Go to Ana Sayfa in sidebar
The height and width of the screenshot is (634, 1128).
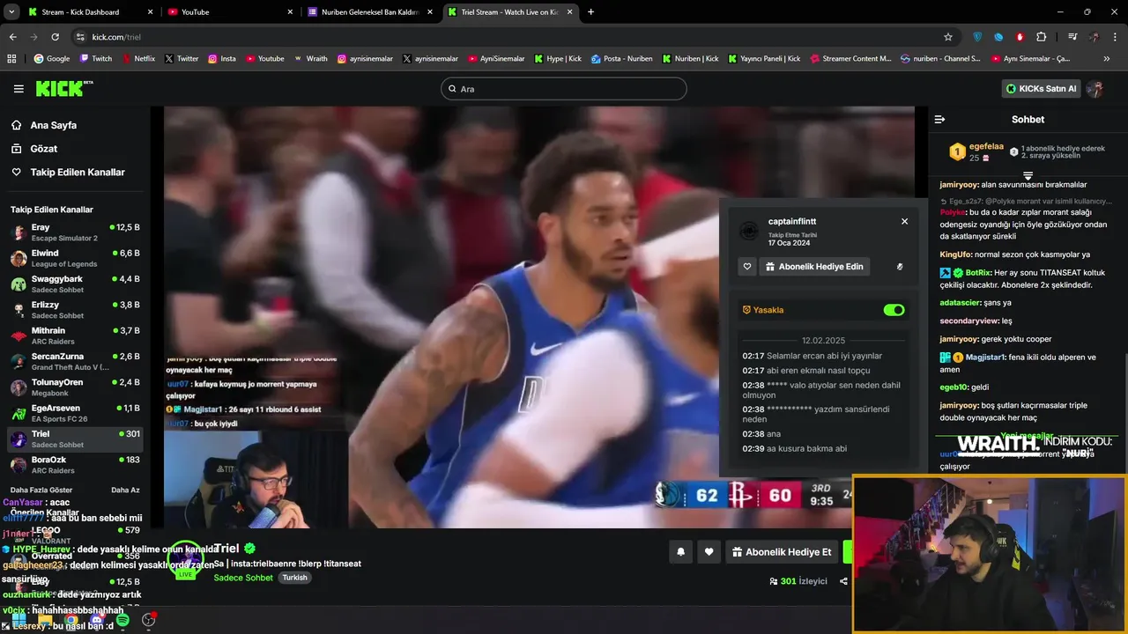point(54,125)
